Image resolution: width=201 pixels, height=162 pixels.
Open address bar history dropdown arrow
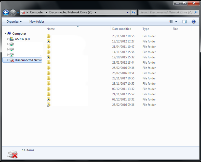[x=128, y=12]
